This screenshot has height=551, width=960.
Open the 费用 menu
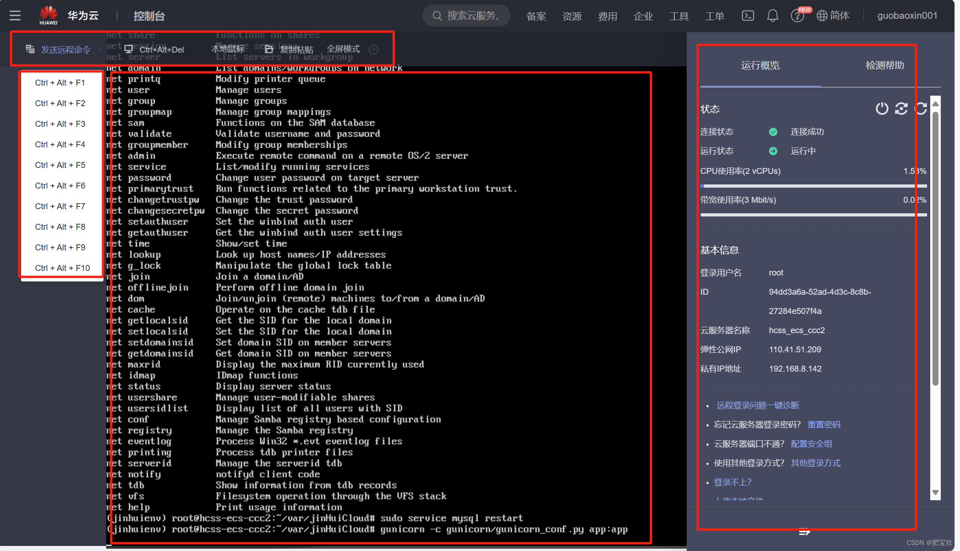pyautogui.click(x=607, y=16)
